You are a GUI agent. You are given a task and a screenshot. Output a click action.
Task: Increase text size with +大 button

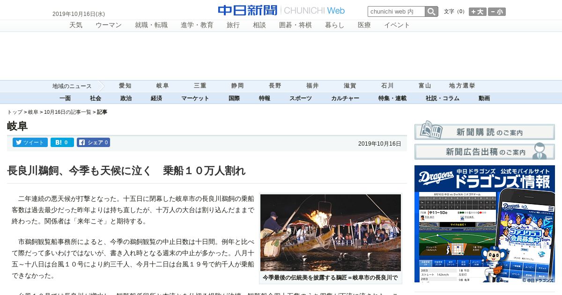478,12
